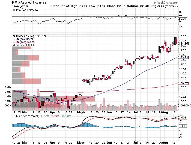Click the RSI(14) 59.31 legend label

27,10
